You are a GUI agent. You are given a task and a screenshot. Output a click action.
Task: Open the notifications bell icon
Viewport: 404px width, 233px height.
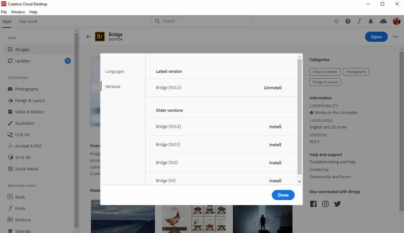[371, 21]
